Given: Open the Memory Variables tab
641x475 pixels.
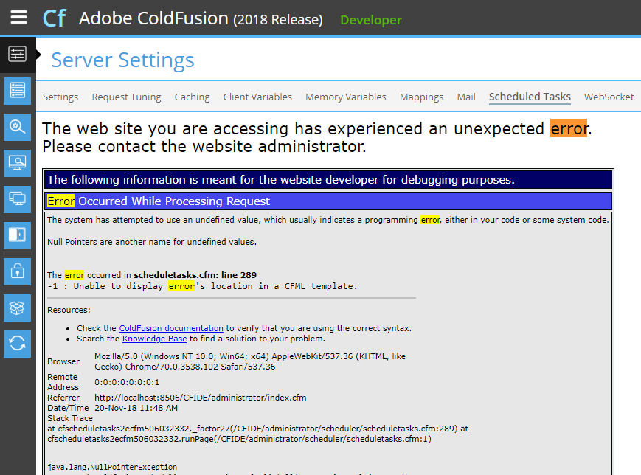Looking at the screenshot, I should 346,97.
